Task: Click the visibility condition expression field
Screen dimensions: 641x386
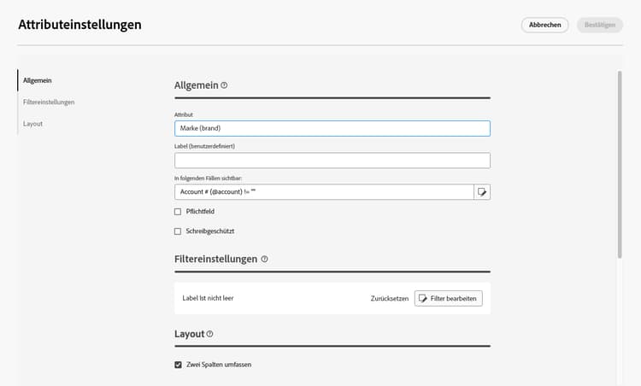Action: (324, 192)
